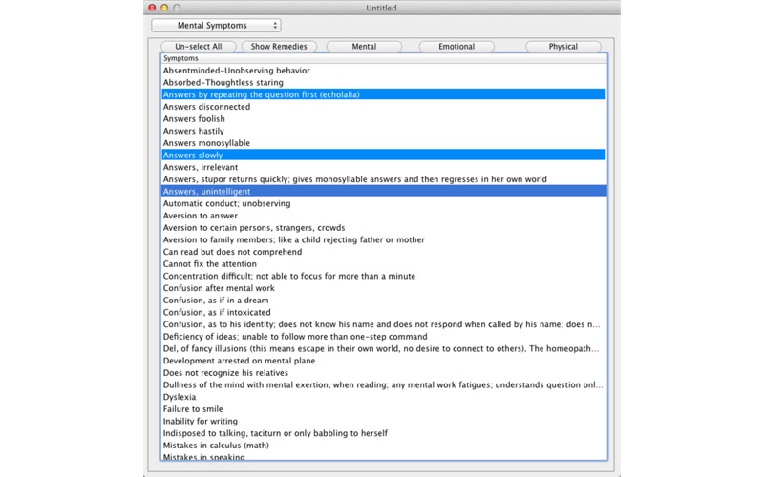The width and height of the screenshot is (764, 477).
Task: Select 'Does not recognize his relatives'
Action: pos(384,373)
